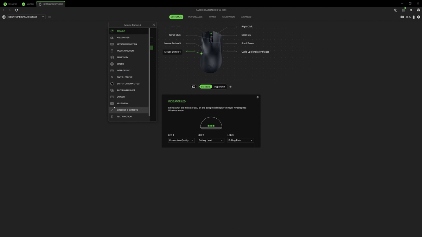Select the Mouse Button 5 assignment
Image resolution: width=422 pixels, height=237 pixels.
(x=172, y=44)
